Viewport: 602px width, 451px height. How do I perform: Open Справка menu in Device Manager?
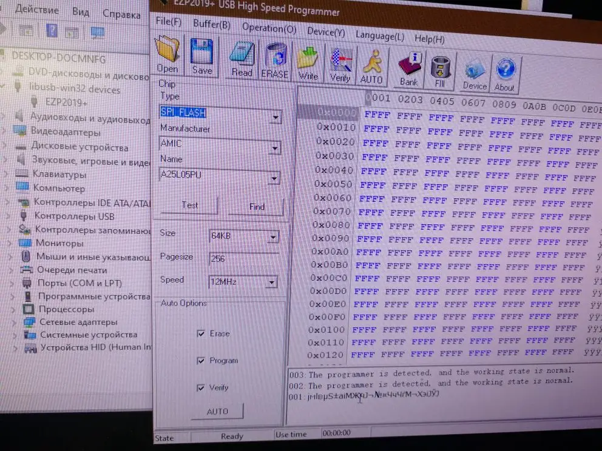(121, 14)
